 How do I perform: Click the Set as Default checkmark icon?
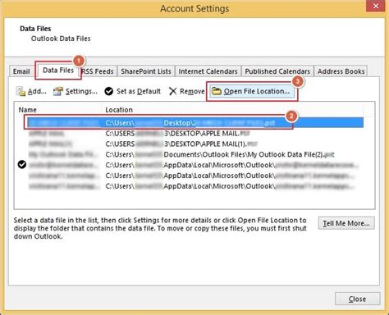109,91
